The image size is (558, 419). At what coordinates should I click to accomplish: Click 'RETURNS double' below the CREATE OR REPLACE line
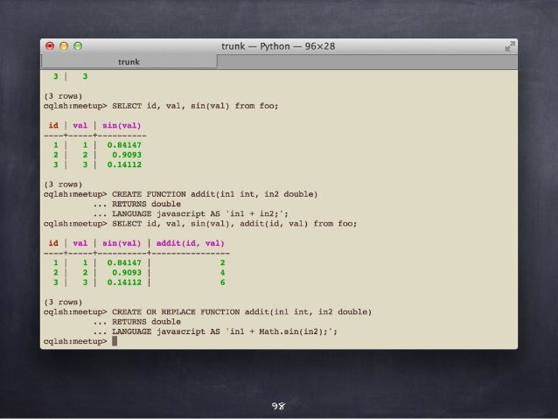146,321
